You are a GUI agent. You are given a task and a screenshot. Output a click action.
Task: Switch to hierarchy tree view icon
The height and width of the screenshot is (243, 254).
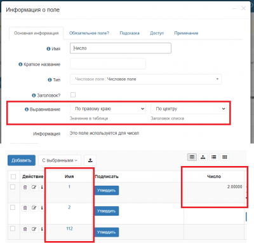(x=203, y=157)
